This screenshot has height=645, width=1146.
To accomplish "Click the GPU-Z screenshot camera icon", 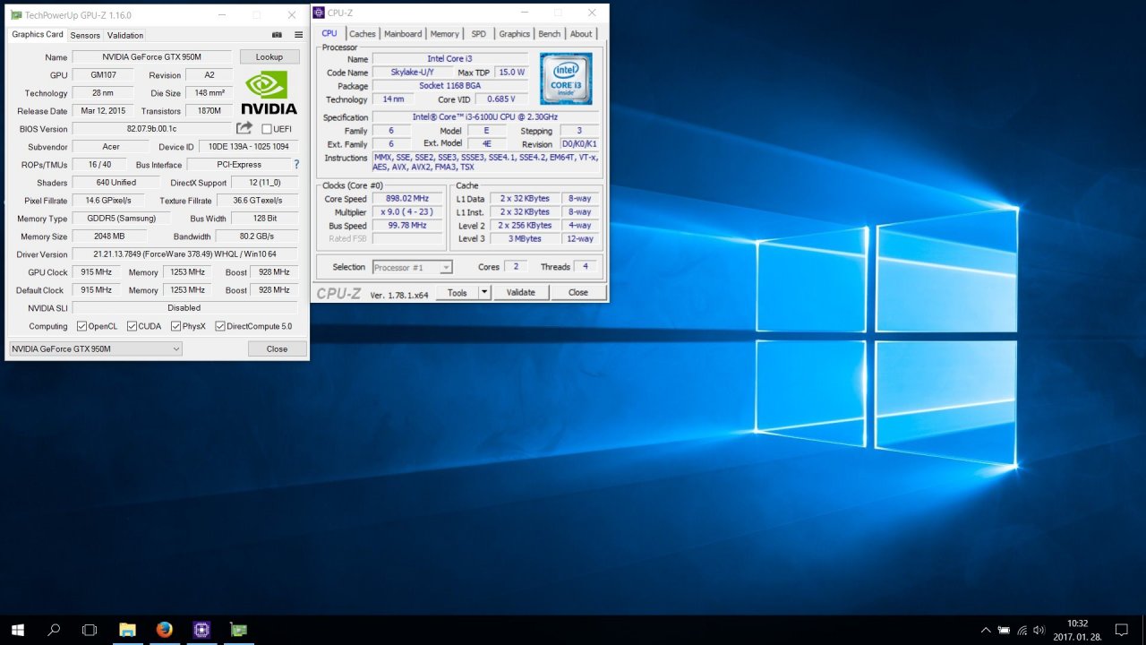I will (x=277, y=35).
